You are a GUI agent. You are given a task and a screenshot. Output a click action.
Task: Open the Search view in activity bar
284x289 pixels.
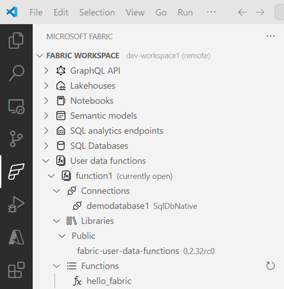(17, 73)
